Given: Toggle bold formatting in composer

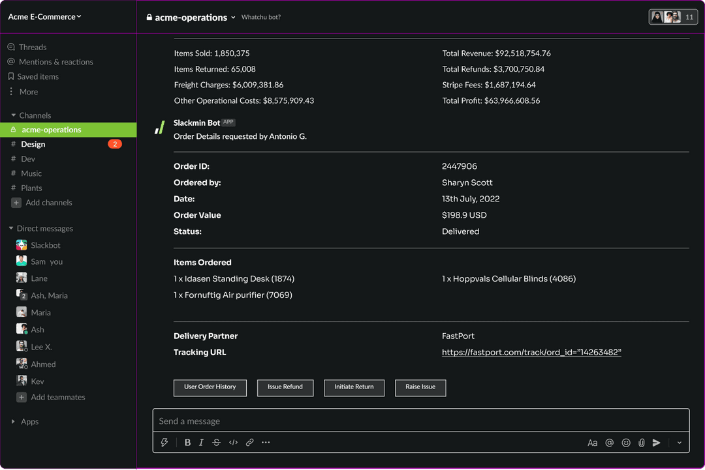Looking at the screenshot, I should 187,443.
